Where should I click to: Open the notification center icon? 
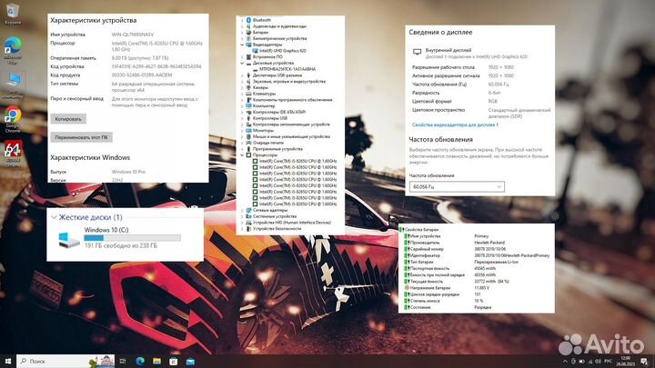click(644, 362)
